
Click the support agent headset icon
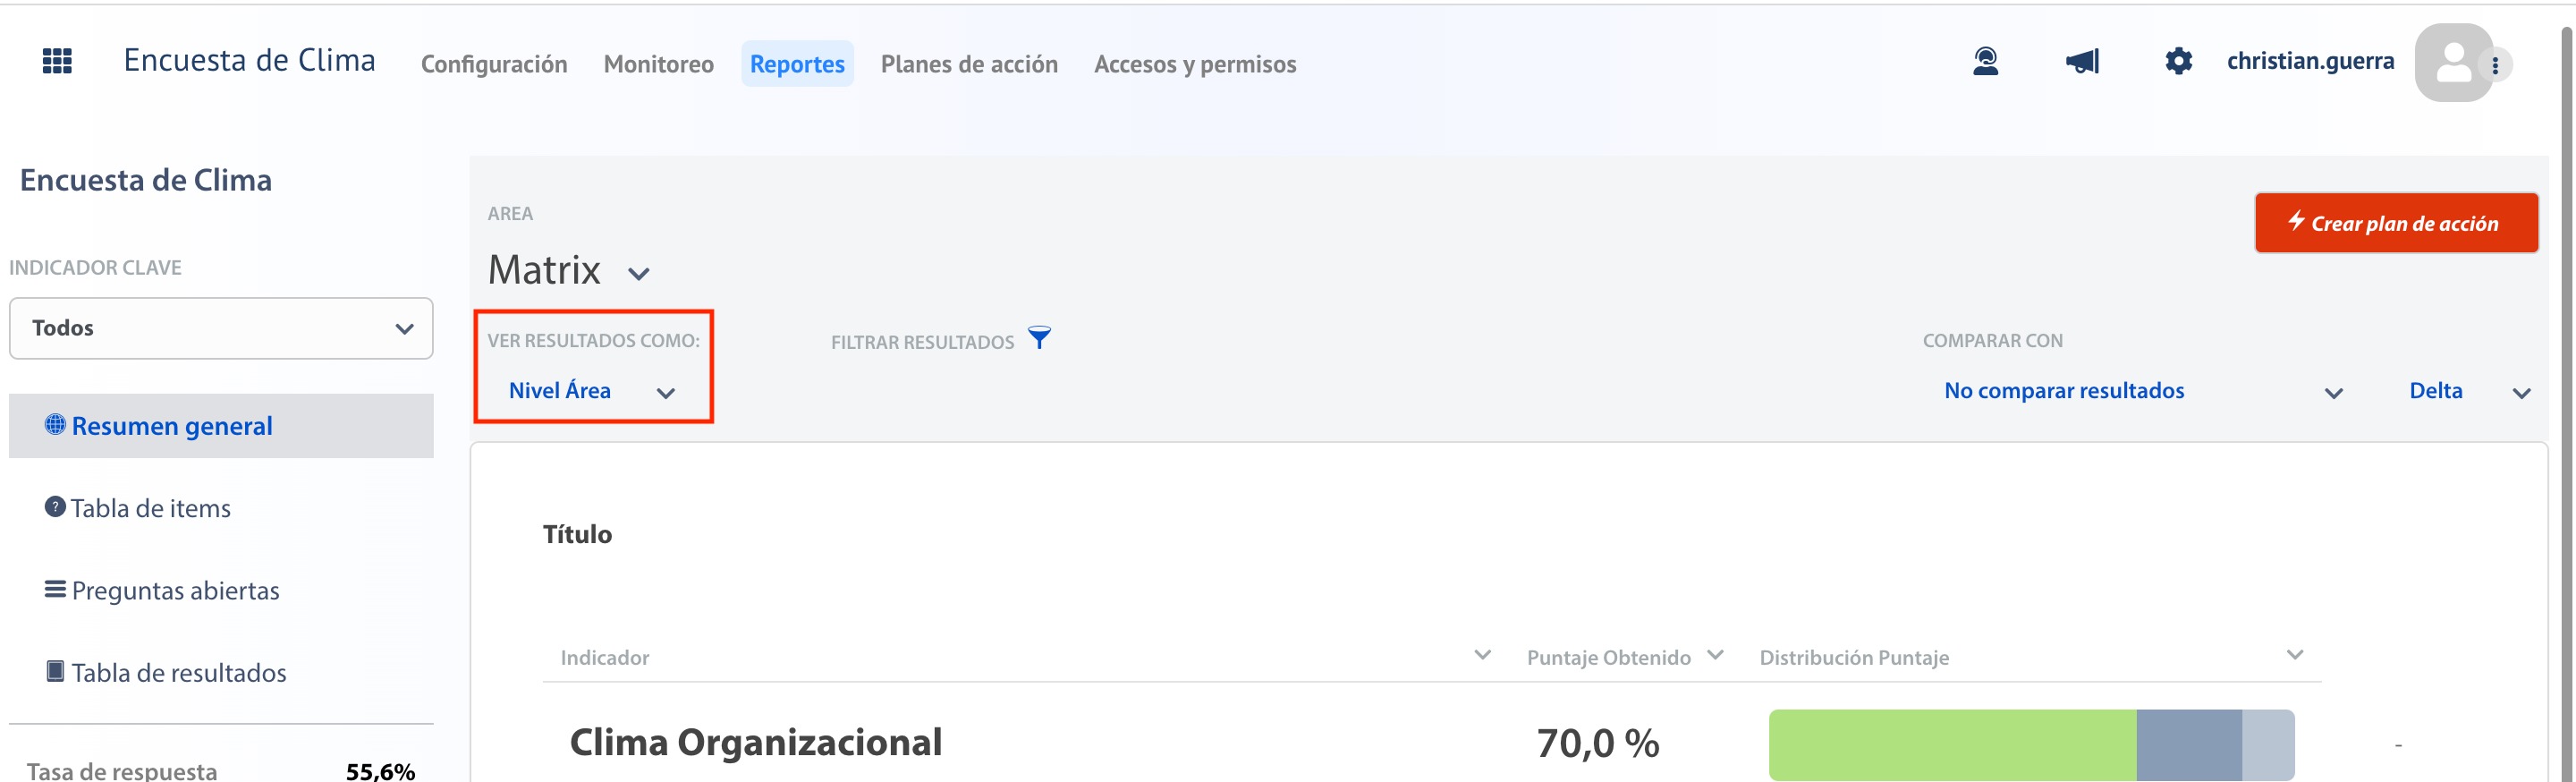[1985, 62]
